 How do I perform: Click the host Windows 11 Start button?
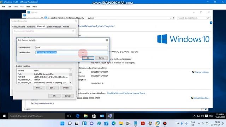coord(63,123)
